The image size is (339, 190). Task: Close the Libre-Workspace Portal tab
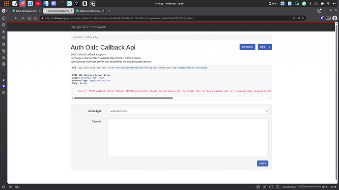[x=40, y=11]
